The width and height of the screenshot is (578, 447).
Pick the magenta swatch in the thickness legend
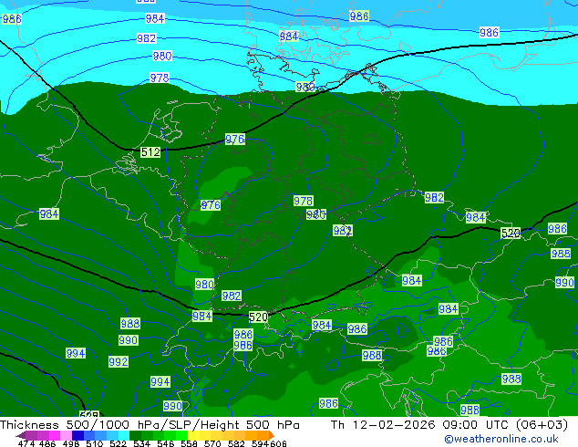(55, 435)
